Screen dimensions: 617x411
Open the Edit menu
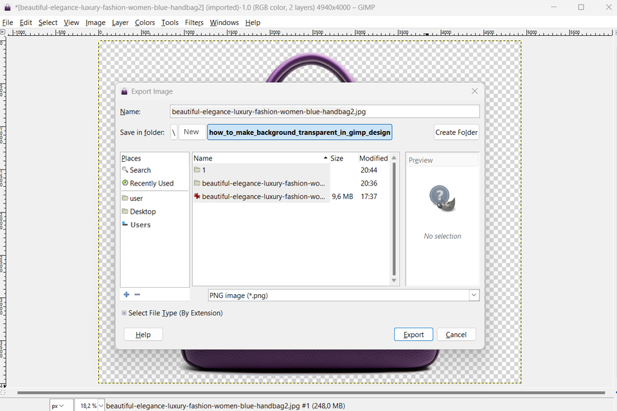(x=26, y=22)
